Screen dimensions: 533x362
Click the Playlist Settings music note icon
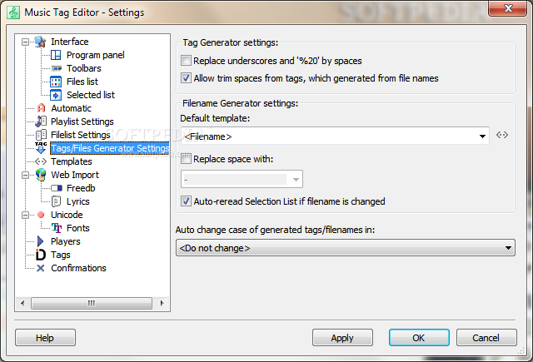pos(41,121)
